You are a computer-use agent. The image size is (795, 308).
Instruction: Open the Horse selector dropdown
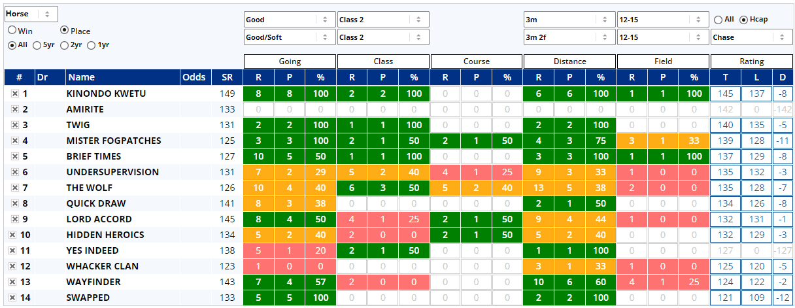(x=31, y=14)
